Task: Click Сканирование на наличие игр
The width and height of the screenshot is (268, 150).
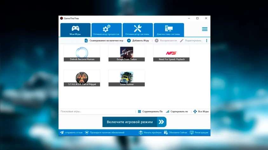Action: pyautogui.click(x=104, y=40)
